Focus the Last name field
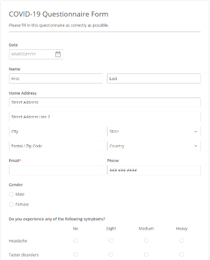210x260 pixels. pyautogui.click(x=154, y=78)
